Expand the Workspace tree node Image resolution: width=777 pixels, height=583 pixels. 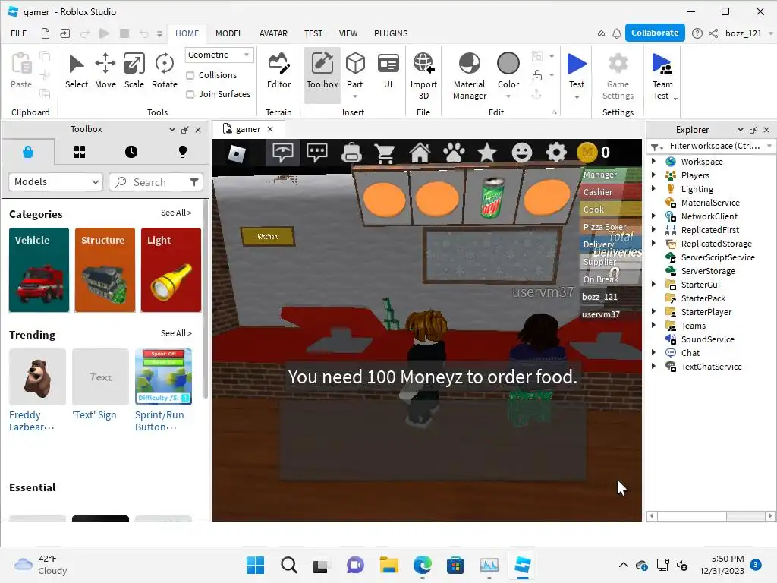(x=653, y=161)
